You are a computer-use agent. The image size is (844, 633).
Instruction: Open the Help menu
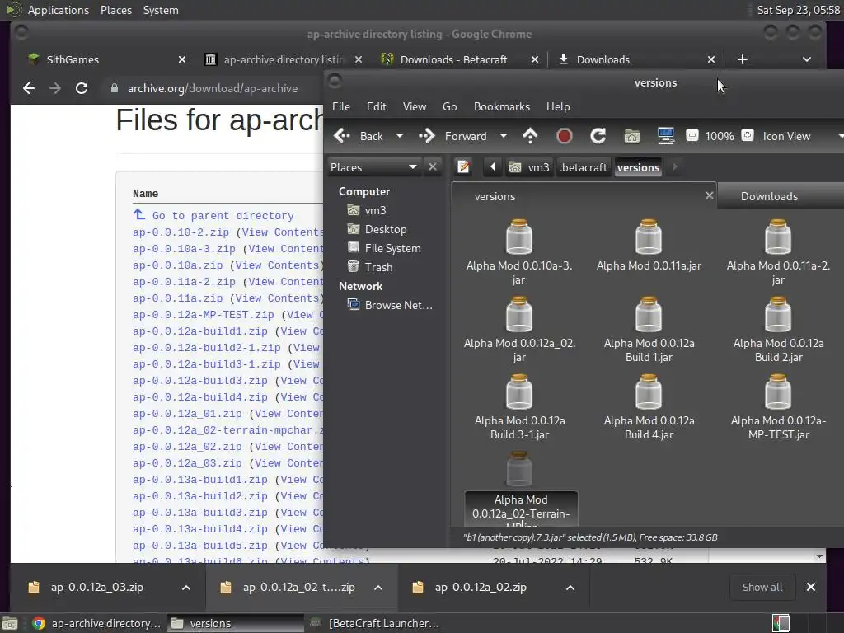(558, 106)
